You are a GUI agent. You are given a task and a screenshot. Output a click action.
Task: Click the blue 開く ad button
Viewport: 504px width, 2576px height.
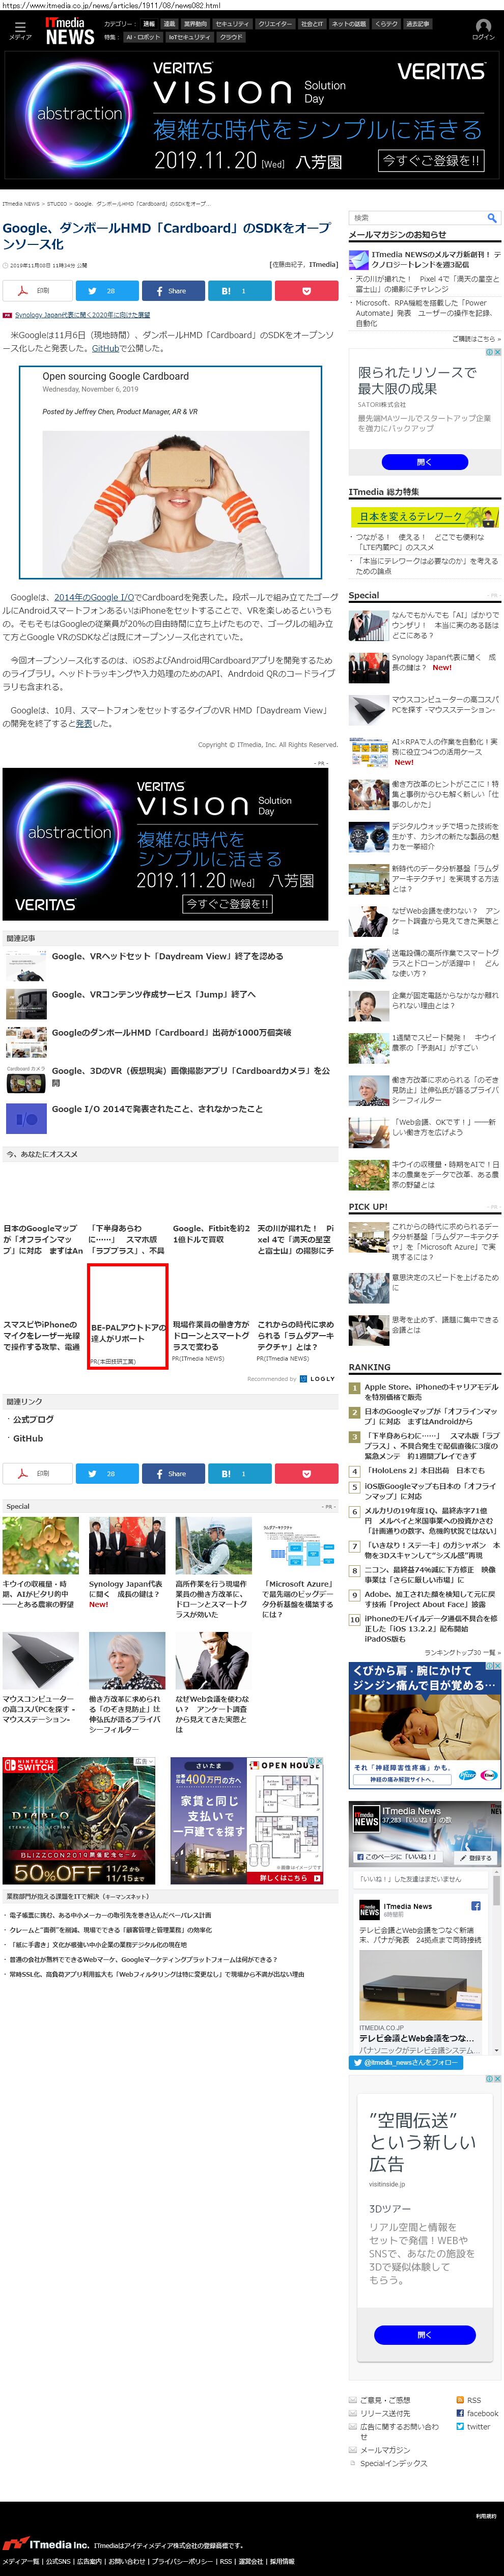point(424,462)
